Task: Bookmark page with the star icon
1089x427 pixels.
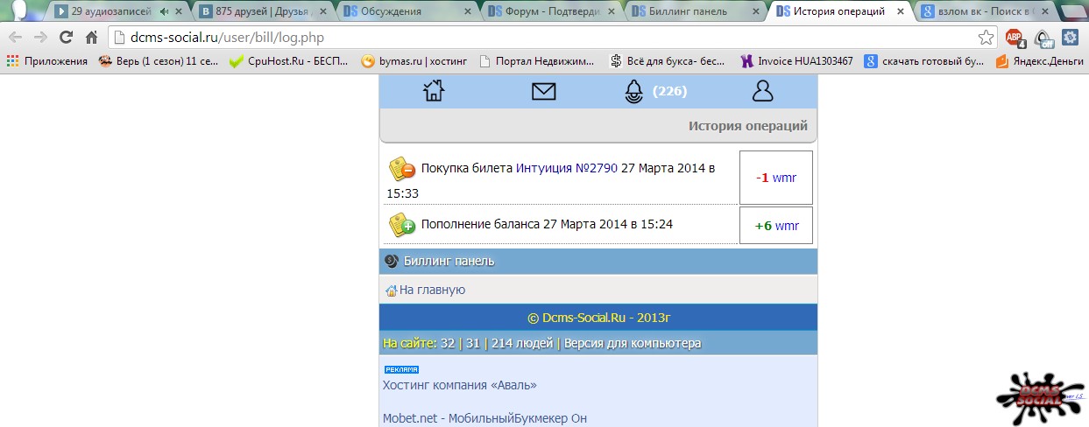Action: tap(986, 38)
